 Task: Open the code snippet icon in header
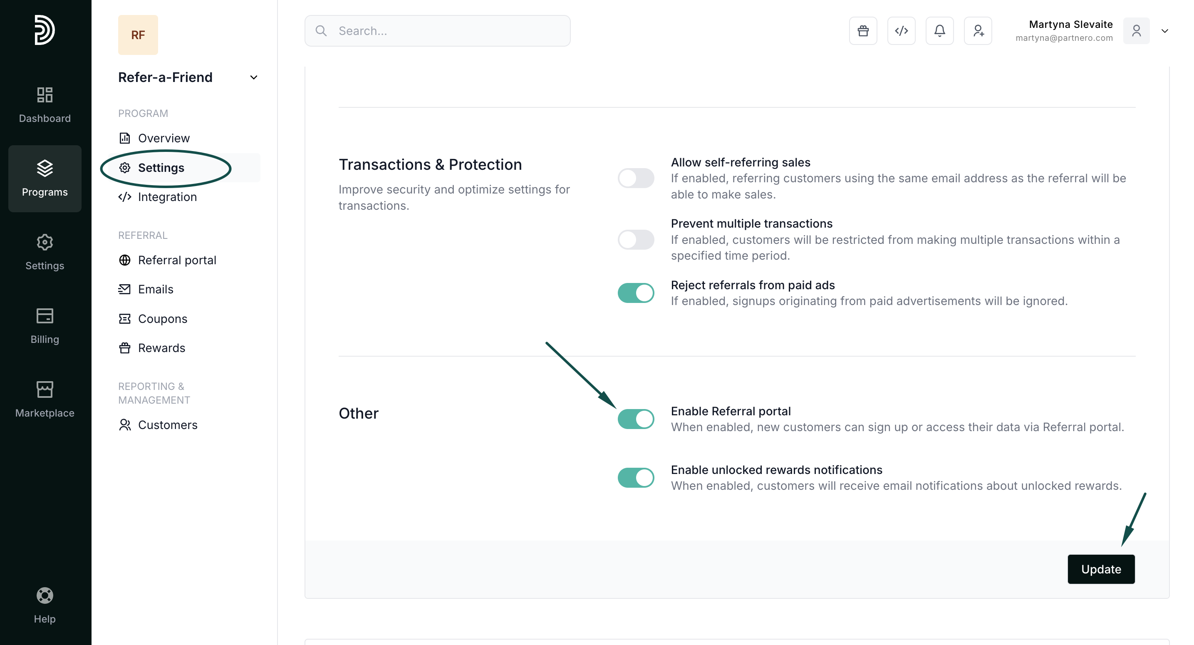click(901, 31)
